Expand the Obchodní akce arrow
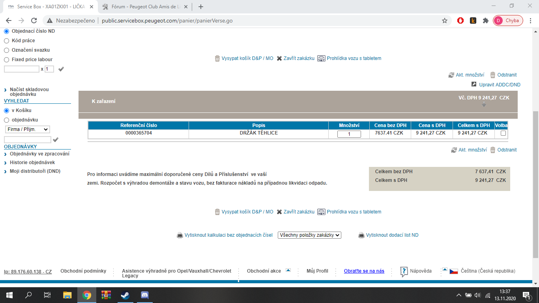 click(288, 270)
